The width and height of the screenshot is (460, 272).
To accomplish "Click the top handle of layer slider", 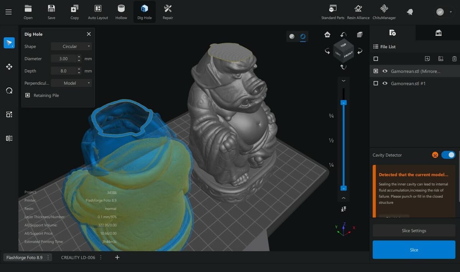I will coord(343,103).
